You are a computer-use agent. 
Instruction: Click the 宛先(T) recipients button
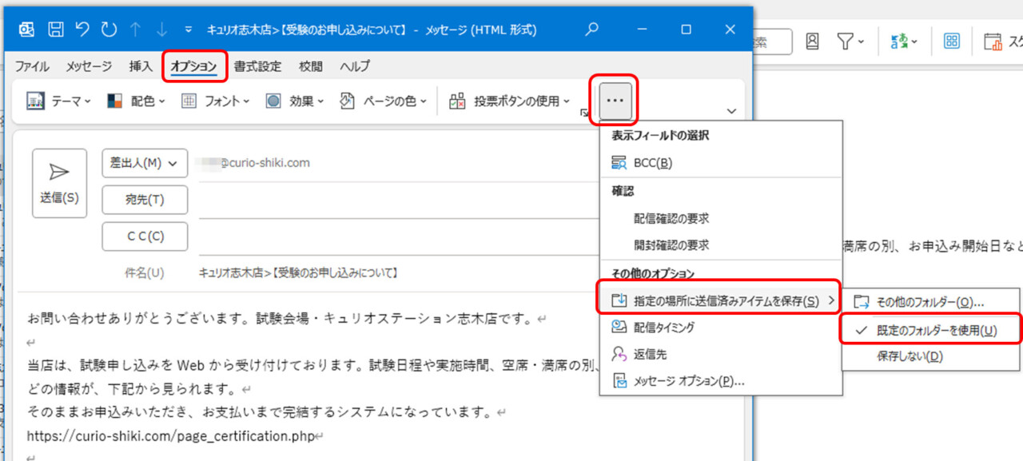coord(145,200)
